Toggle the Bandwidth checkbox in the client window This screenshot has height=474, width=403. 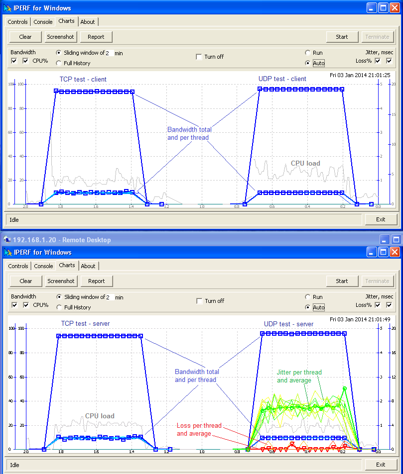[x=14, y=61]
